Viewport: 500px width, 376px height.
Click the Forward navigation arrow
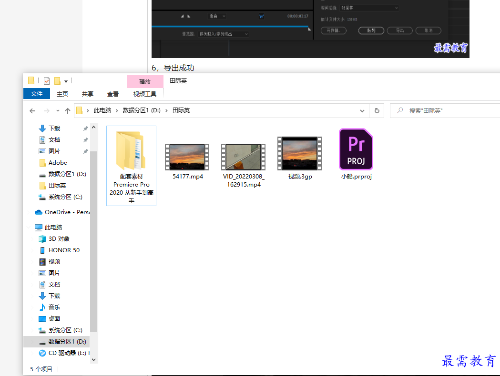[47, 111]
